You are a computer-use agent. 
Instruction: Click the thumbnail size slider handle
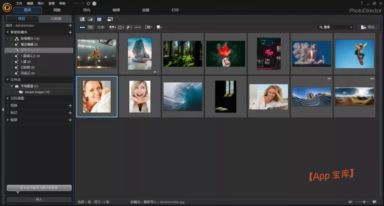pos(364,202)
